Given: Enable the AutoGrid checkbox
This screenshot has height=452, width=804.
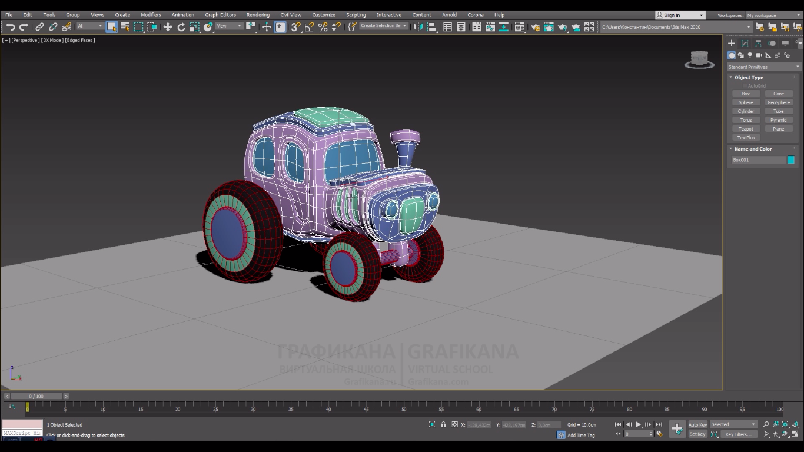Looking at the screenshot, I should click(745, 86).
